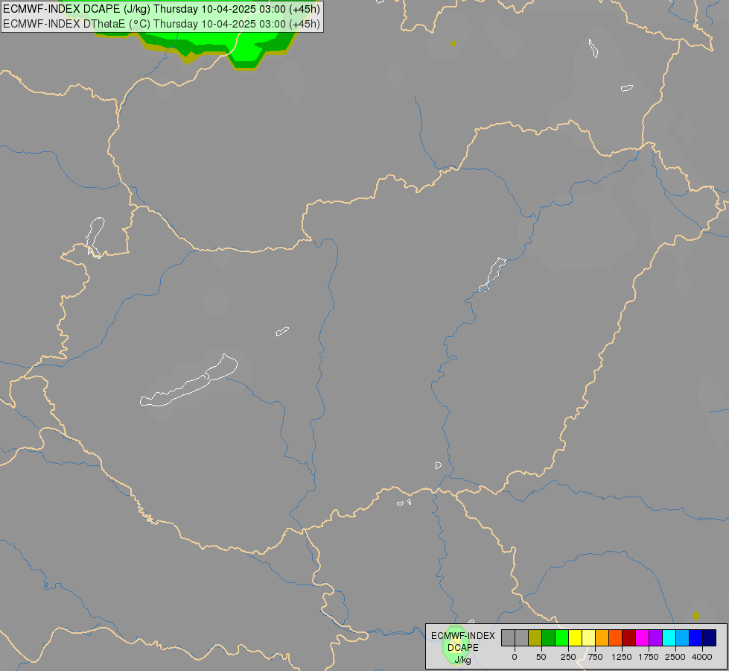The image size is (729, 671).
Task: Click the "2500" legend scale value
Action: point(675,657)
